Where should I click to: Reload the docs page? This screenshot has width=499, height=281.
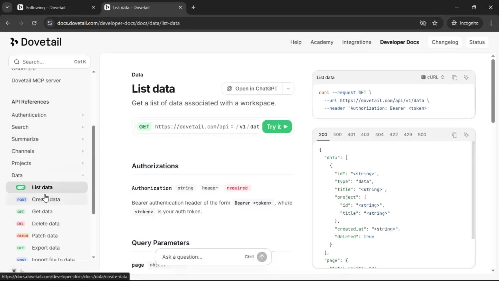pos(34,23)
